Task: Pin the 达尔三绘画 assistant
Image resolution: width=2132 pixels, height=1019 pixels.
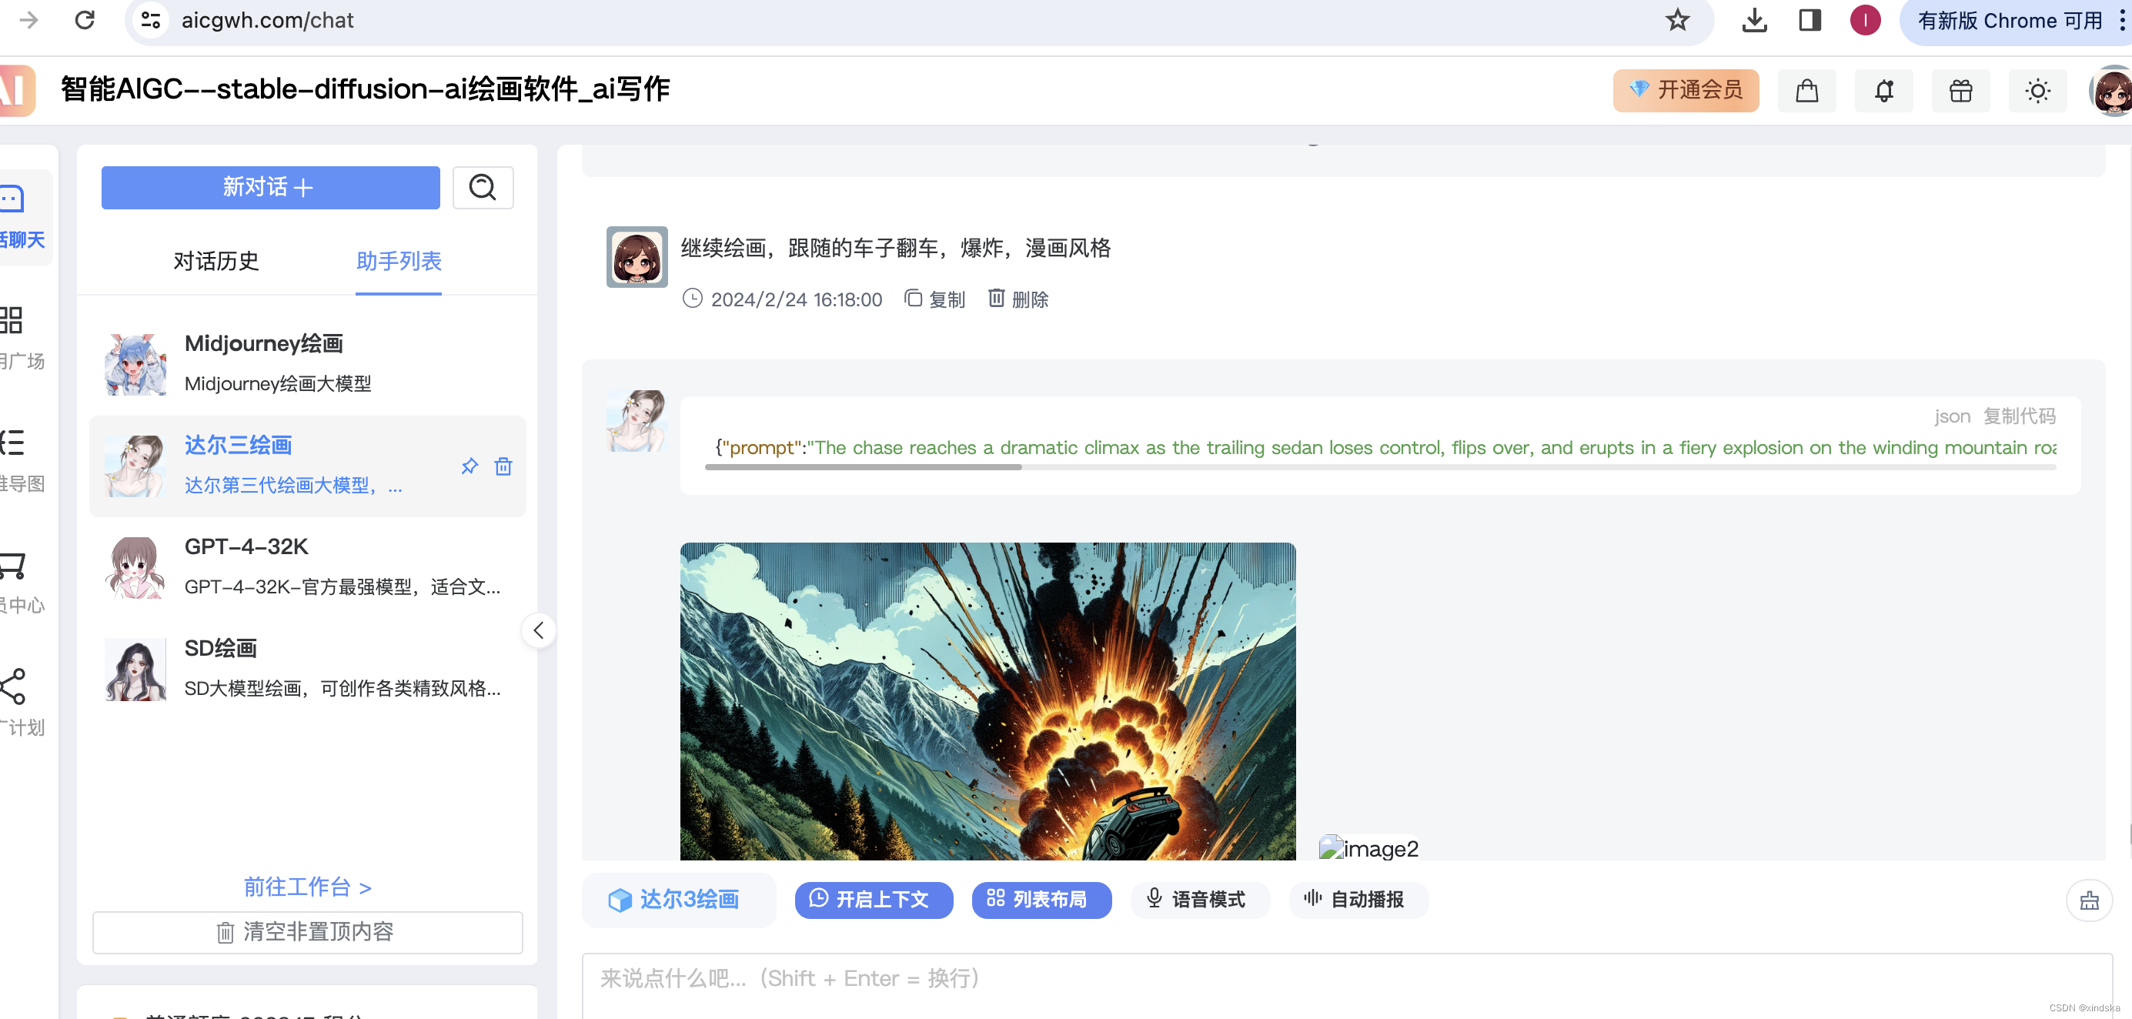Action: coord(470,466)
